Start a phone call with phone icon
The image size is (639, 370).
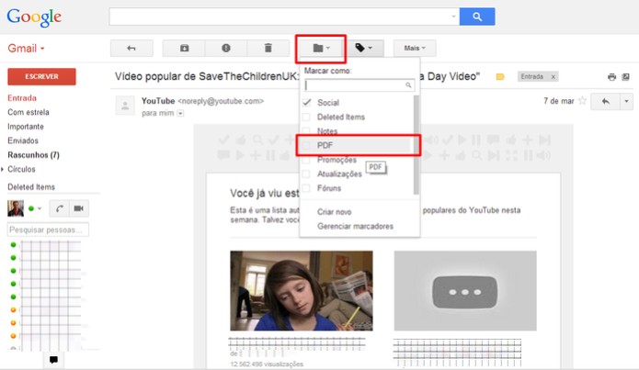[60, 208]
